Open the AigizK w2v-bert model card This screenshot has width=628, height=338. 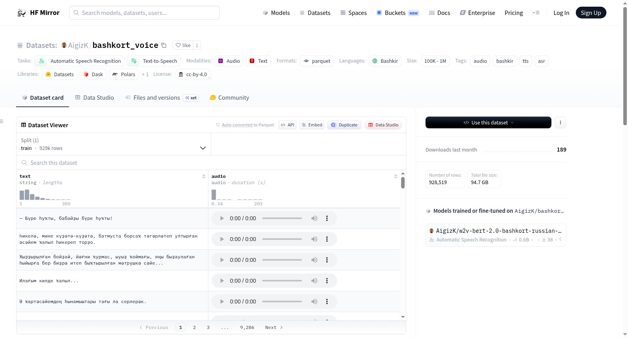(496, 235)
